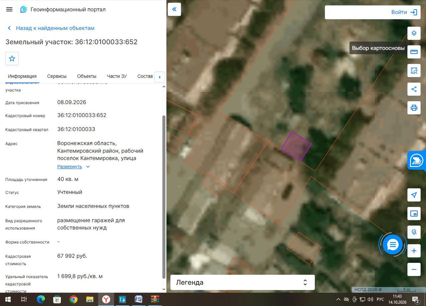Toggle the overview mini-map
426x306 pixels.
click(x=414, y=213)
